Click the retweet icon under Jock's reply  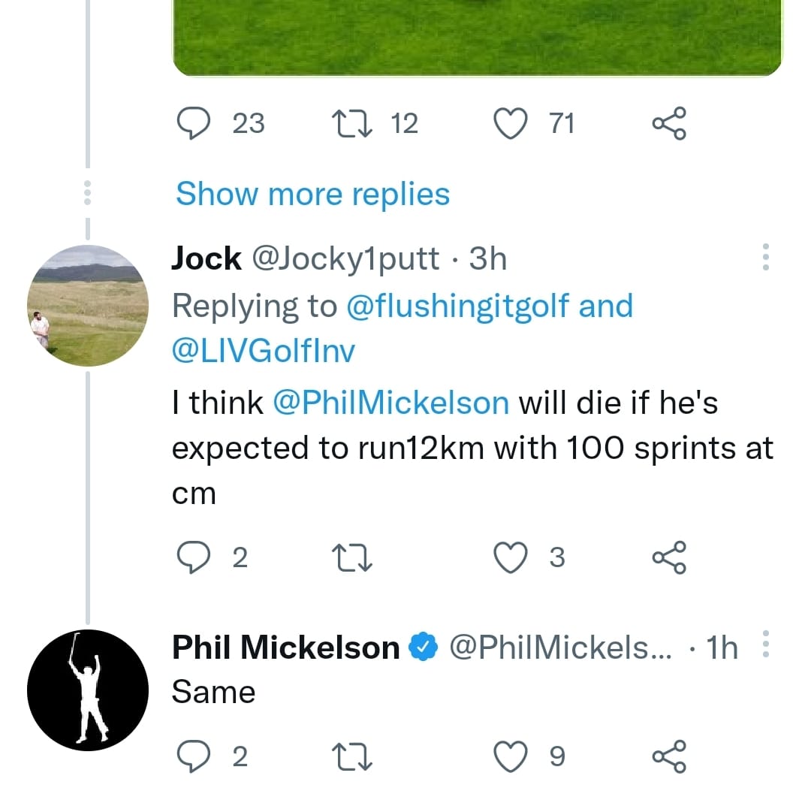click(x=351, y=557)
